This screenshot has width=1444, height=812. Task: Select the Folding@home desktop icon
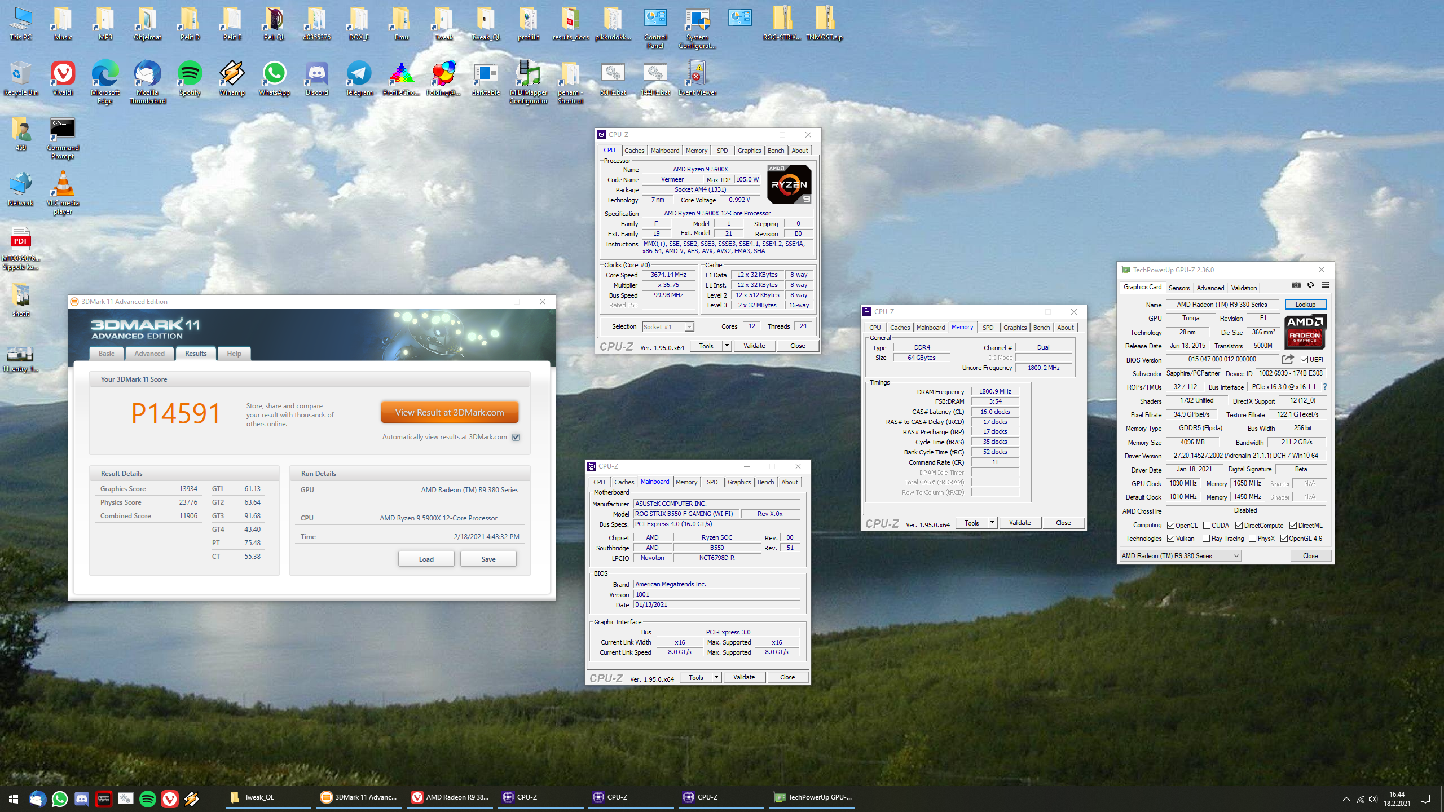(443, 78)
